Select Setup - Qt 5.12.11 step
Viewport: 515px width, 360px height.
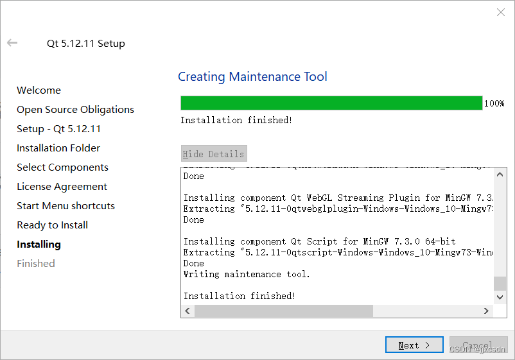(x=59, y=128)
